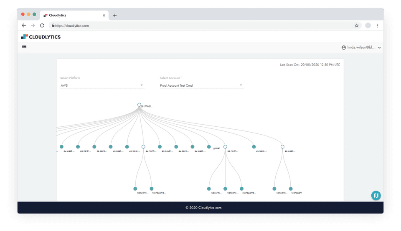This screenshot has width=401, height=231.
Task: Select the global node
Action: point(209,147)
